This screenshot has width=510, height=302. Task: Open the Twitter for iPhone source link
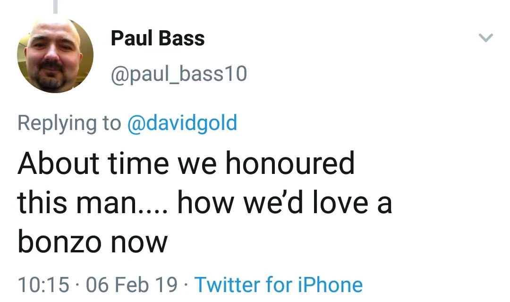click(x=279, y=285)
